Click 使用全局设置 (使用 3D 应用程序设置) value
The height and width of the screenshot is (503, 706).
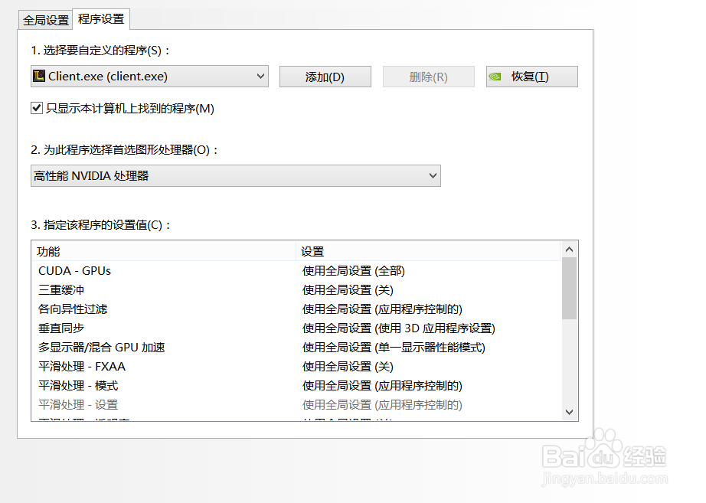(398, 328)
